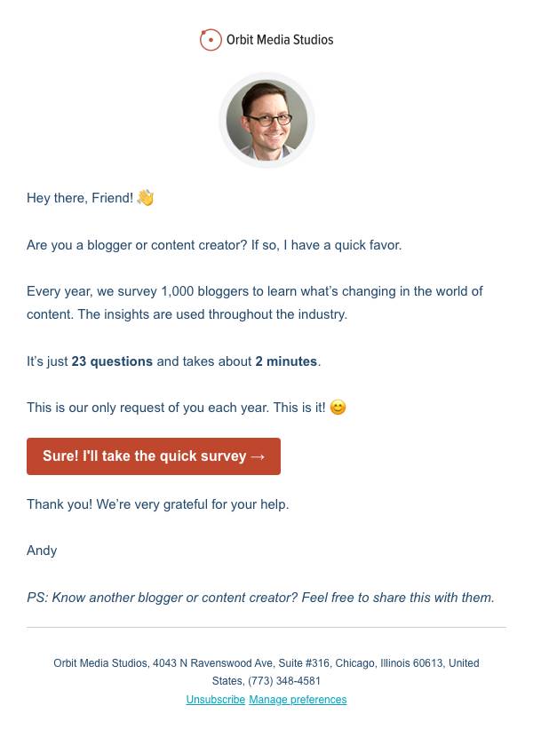Screen dimensions: 533x745
Task: Click the "Andy" signature line
Action: click(x=42, y=551)
